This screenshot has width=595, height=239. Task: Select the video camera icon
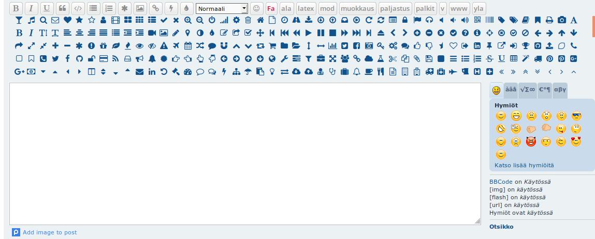(152, 33)
